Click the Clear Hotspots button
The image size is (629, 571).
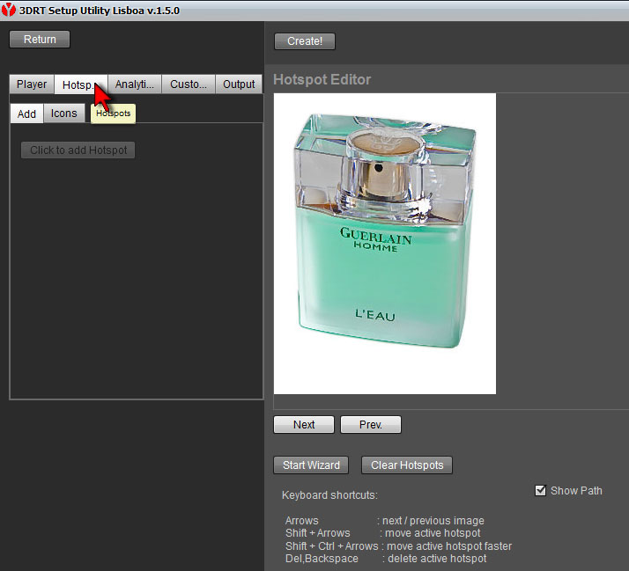click(407, 465)
